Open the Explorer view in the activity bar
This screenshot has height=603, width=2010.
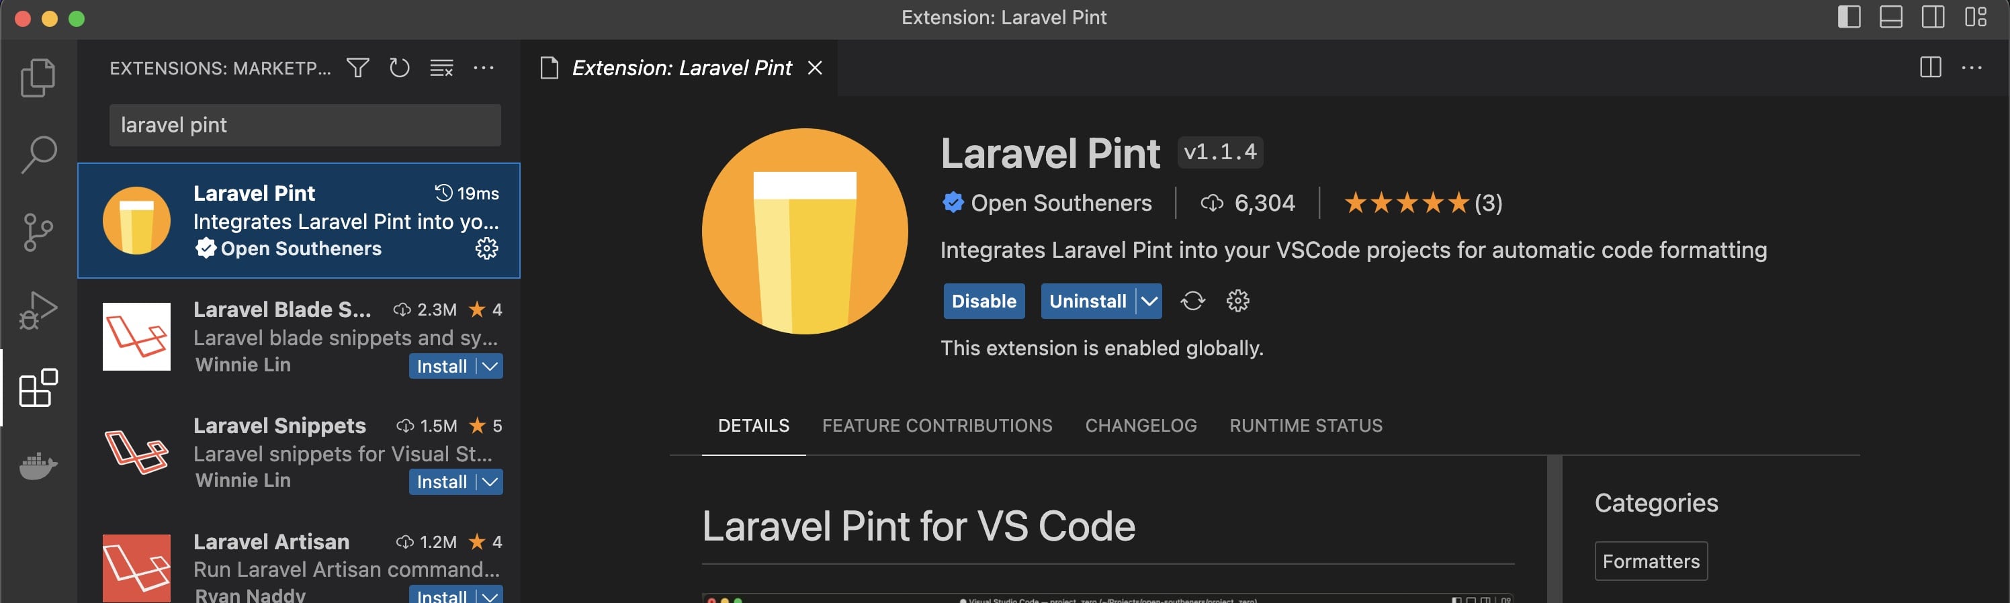pos(38,77)
